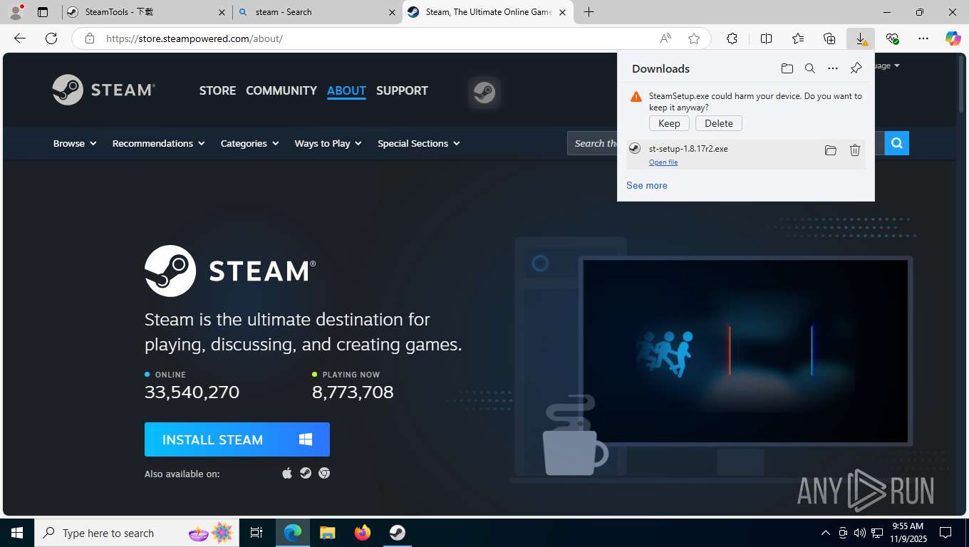Open the tab actions menu icon

pyautogui.click(x=43, y=12)
